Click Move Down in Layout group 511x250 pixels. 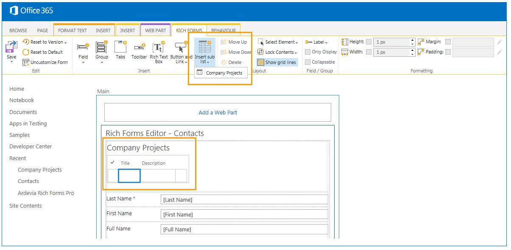click(x=236, y=52)
